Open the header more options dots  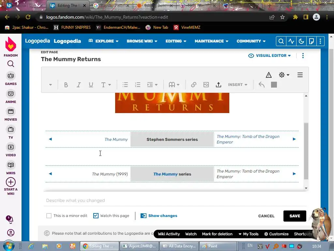[320, 41]
